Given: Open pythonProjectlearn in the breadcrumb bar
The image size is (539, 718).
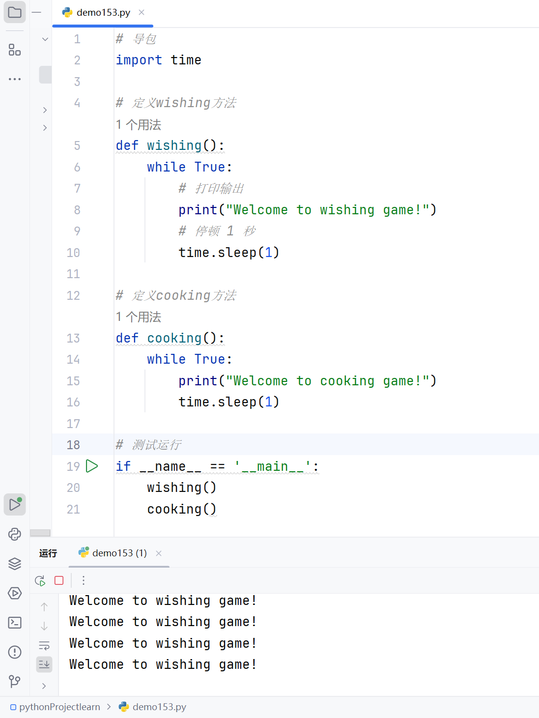Looking at the screenshot, I should click(55, 707).
